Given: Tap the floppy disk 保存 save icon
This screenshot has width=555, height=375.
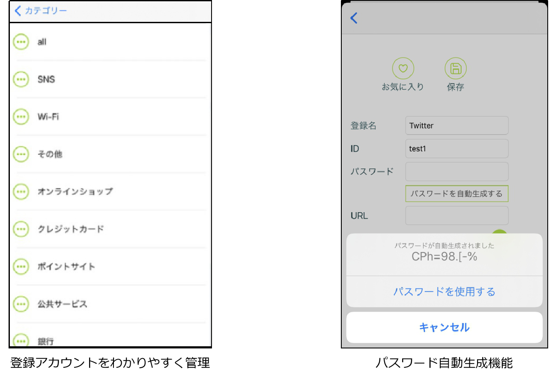Looking at the screenshot, I should [456, 69].
